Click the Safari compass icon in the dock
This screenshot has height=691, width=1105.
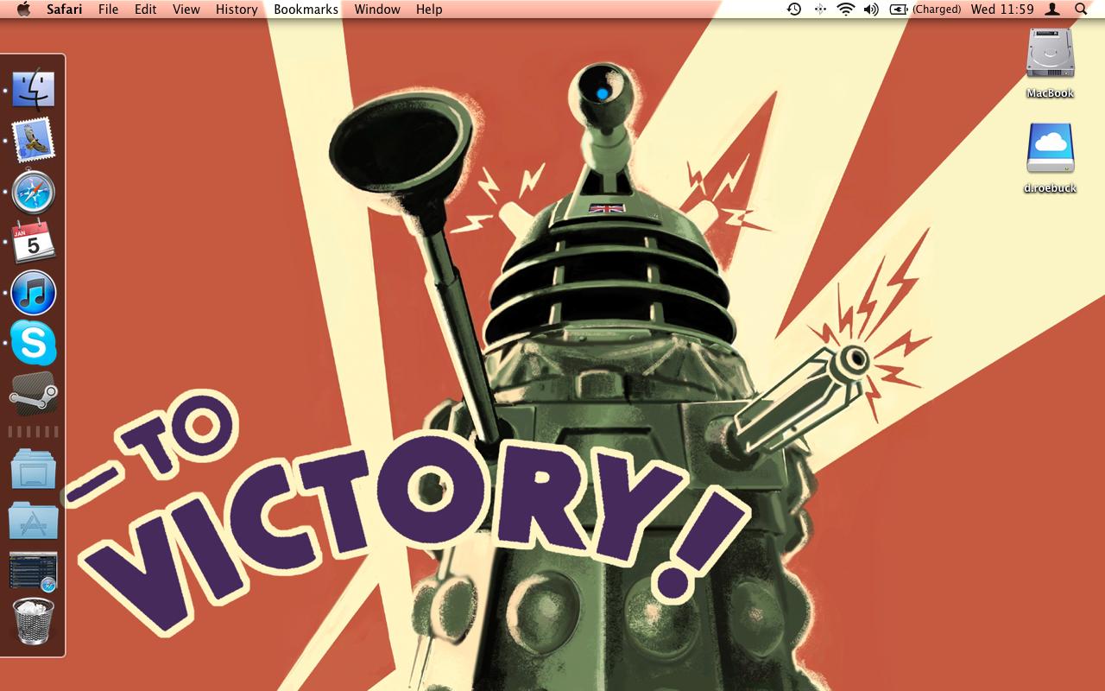coord(34,192)
